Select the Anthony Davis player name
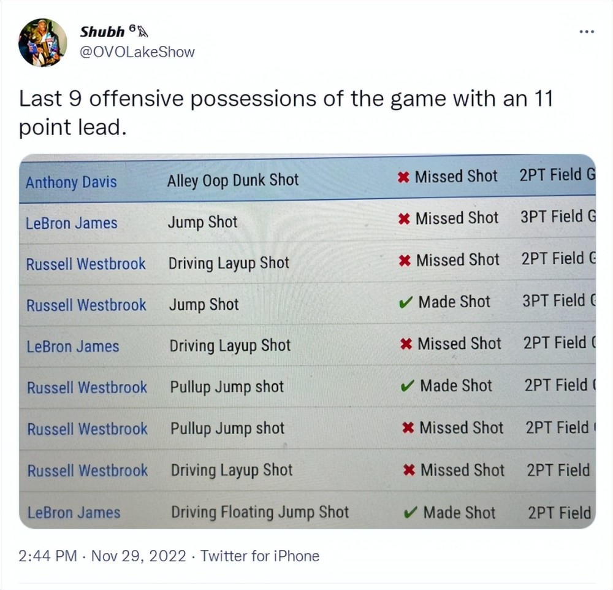The width and height of the screenshot is (613, 590). tap(71, 182)
